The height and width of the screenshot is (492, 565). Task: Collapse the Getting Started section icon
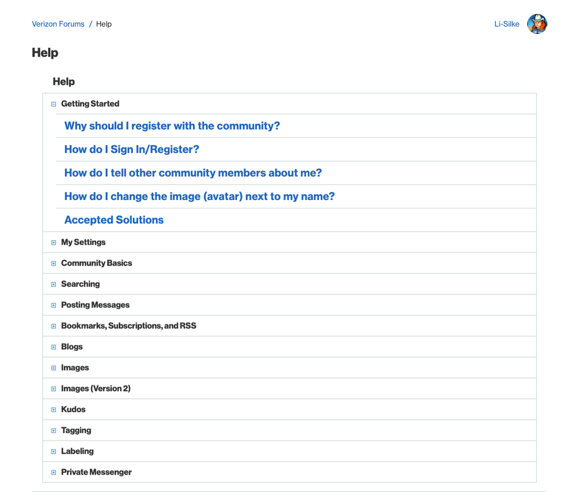[54, 104]
